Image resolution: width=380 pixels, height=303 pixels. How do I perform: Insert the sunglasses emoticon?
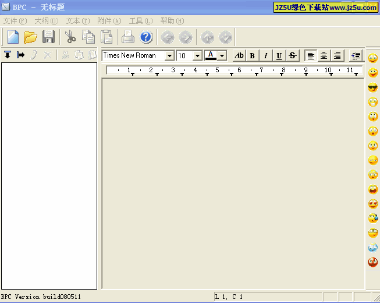tap(373, 87)
